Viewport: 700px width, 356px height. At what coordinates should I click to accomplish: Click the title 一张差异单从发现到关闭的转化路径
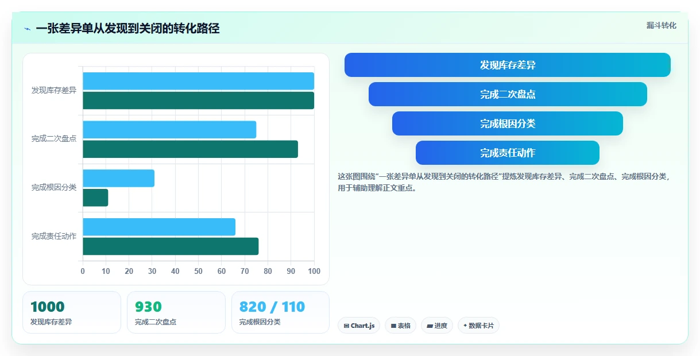[x=127, y=29]
